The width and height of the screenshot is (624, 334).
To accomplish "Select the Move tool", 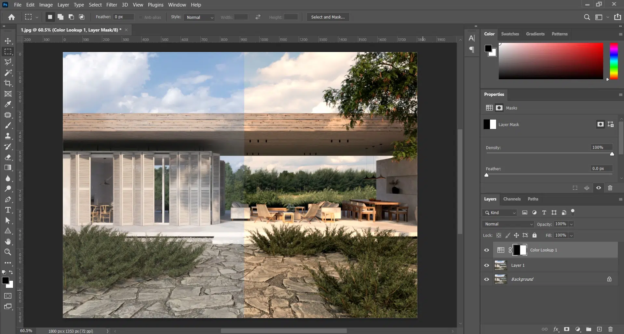I will [8, 41].
